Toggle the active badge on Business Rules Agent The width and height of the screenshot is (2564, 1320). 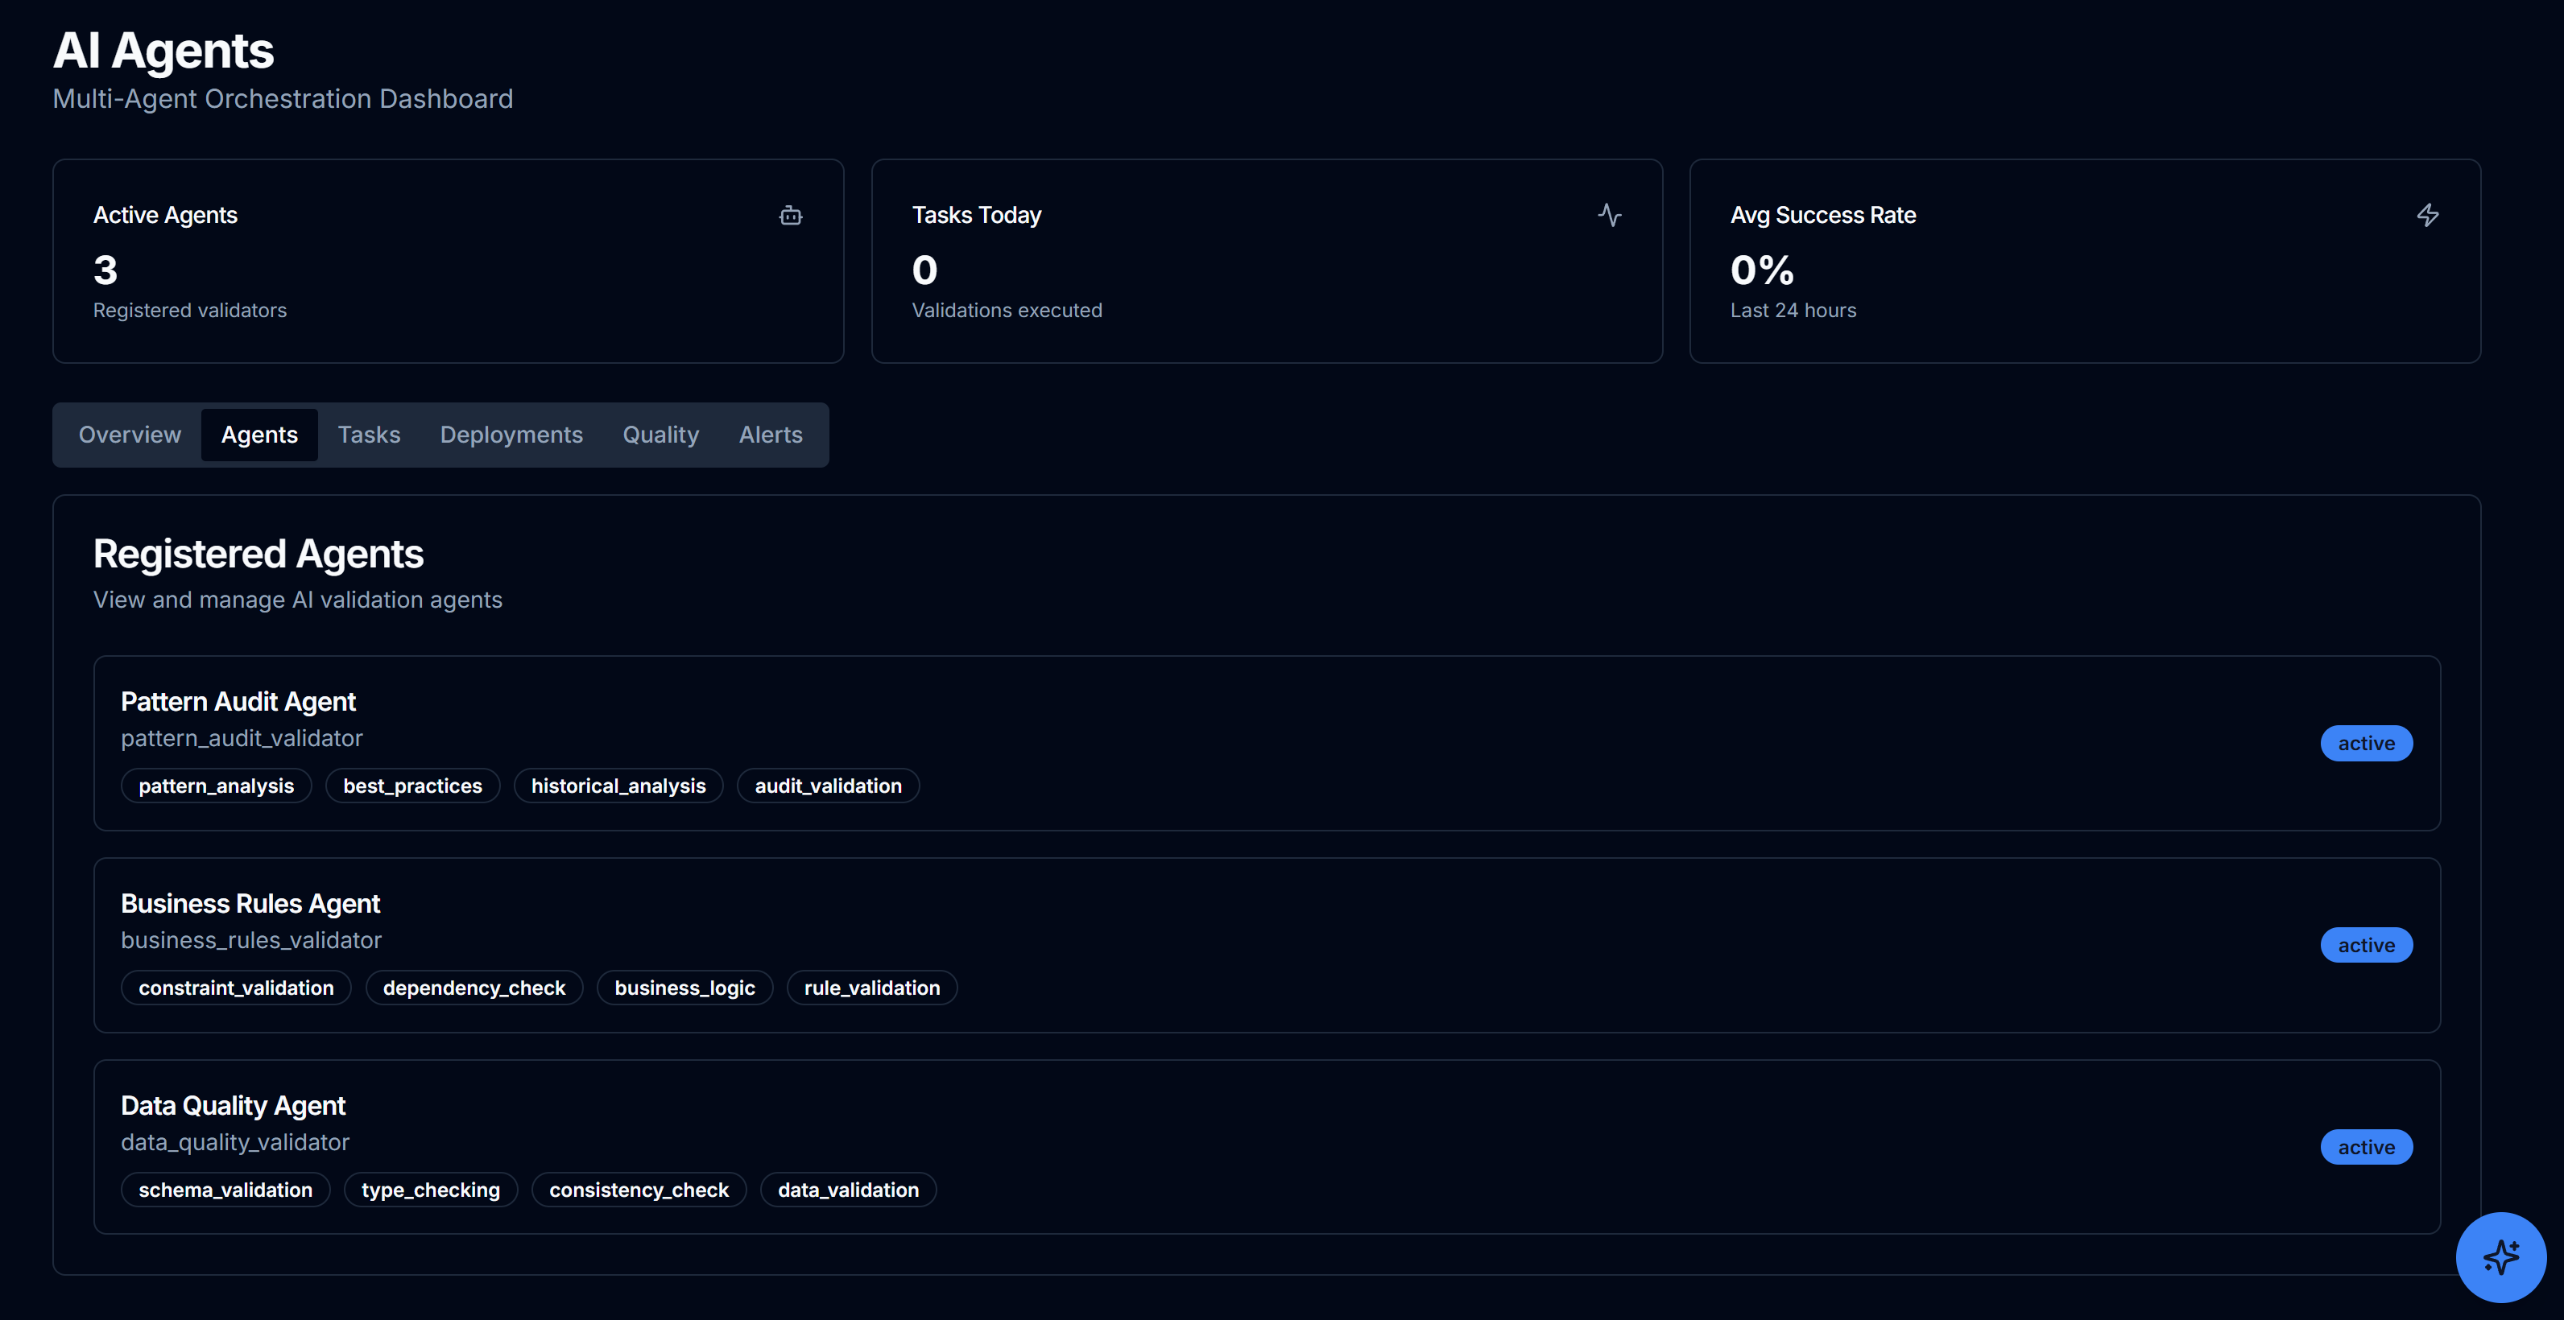click(x=2366, y=944)
